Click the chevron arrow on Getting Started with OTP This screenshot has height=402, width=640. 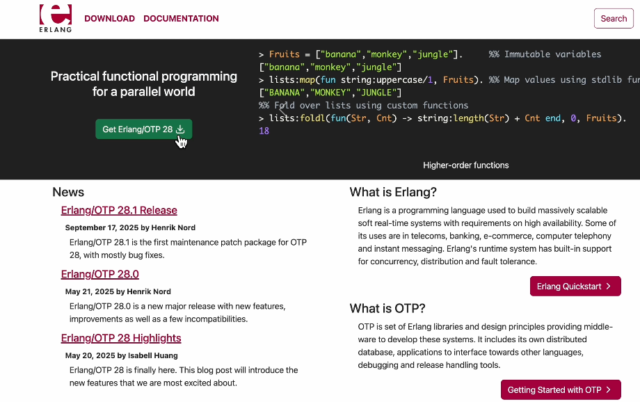tap(608, 390)
